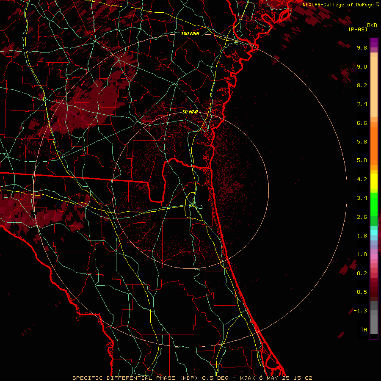Click the cyan segment of color bar

374,232
